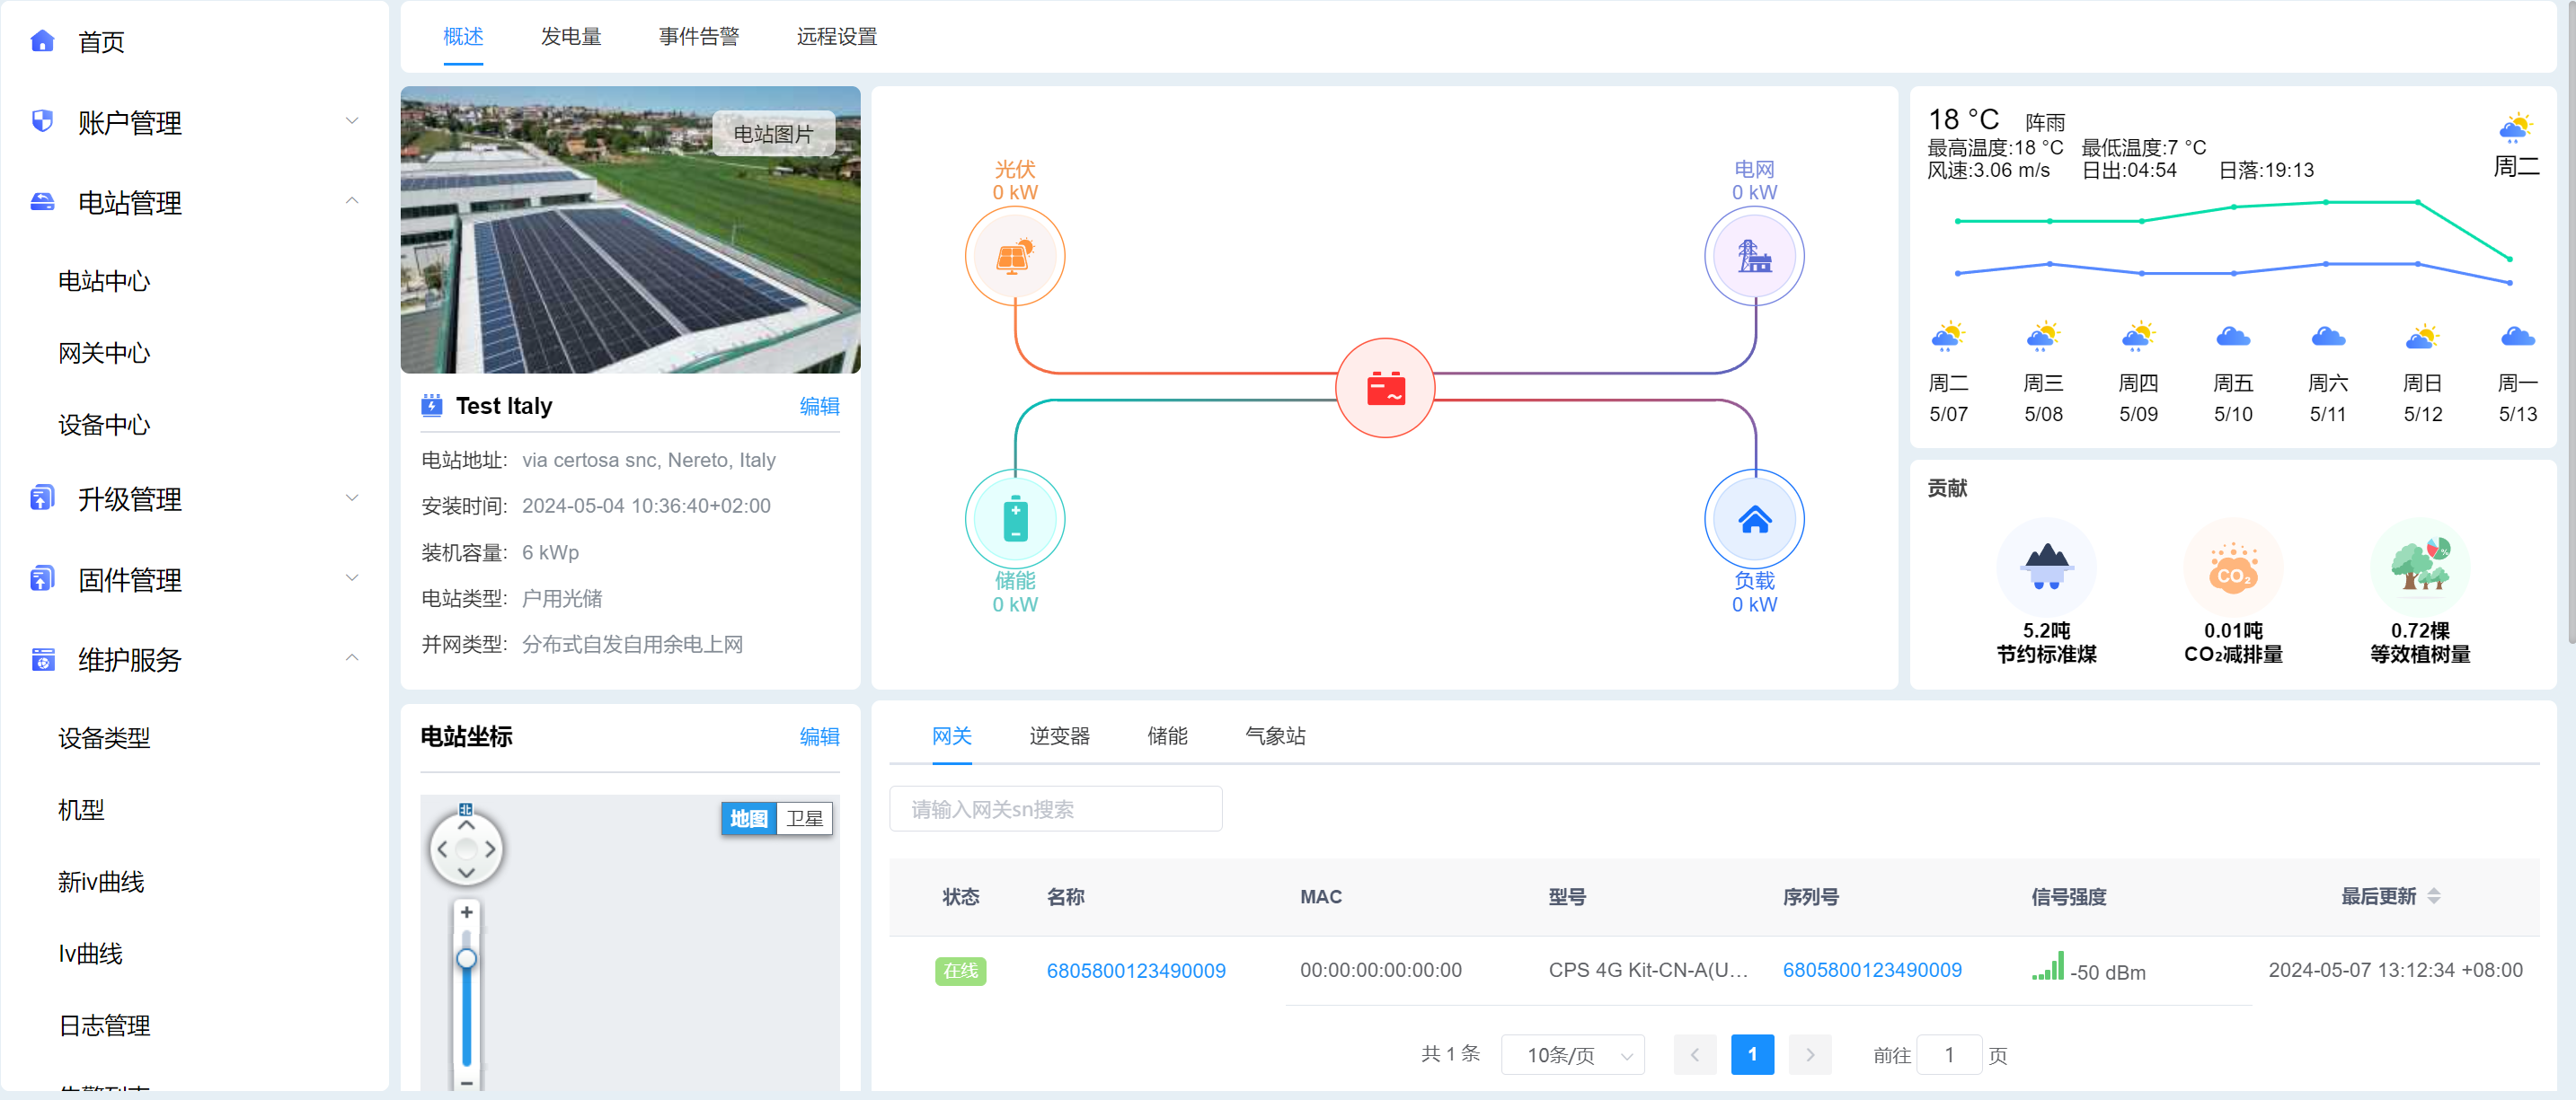2576x1100 pixels.
Task: Open 网关中心 in the sidebar
Action: click(104, 353)
